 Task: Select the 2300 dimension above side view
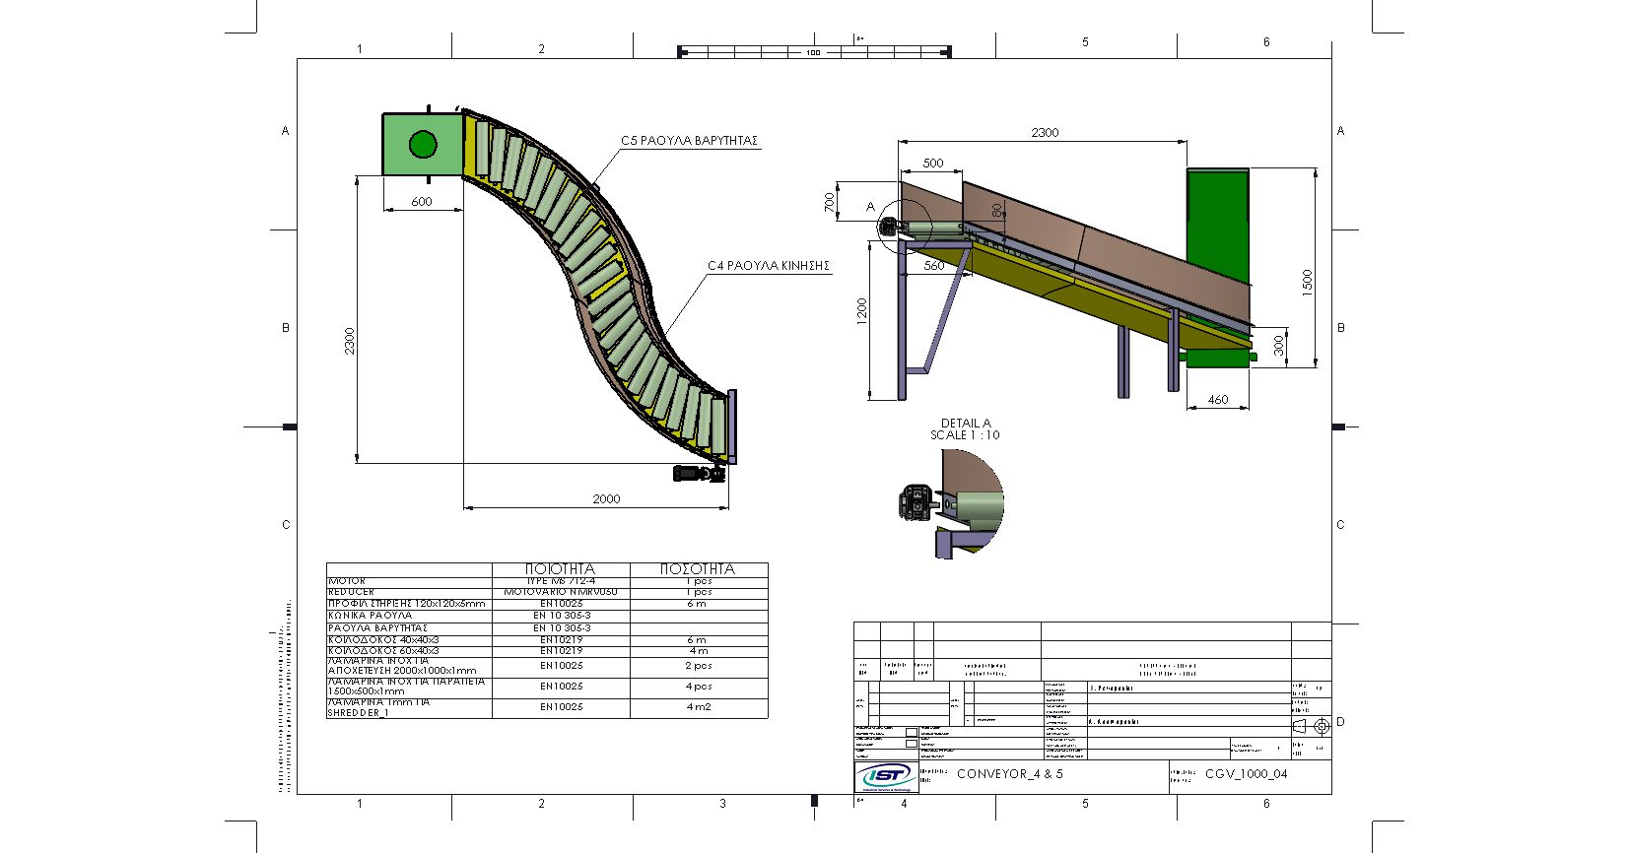pos(1045,132)
